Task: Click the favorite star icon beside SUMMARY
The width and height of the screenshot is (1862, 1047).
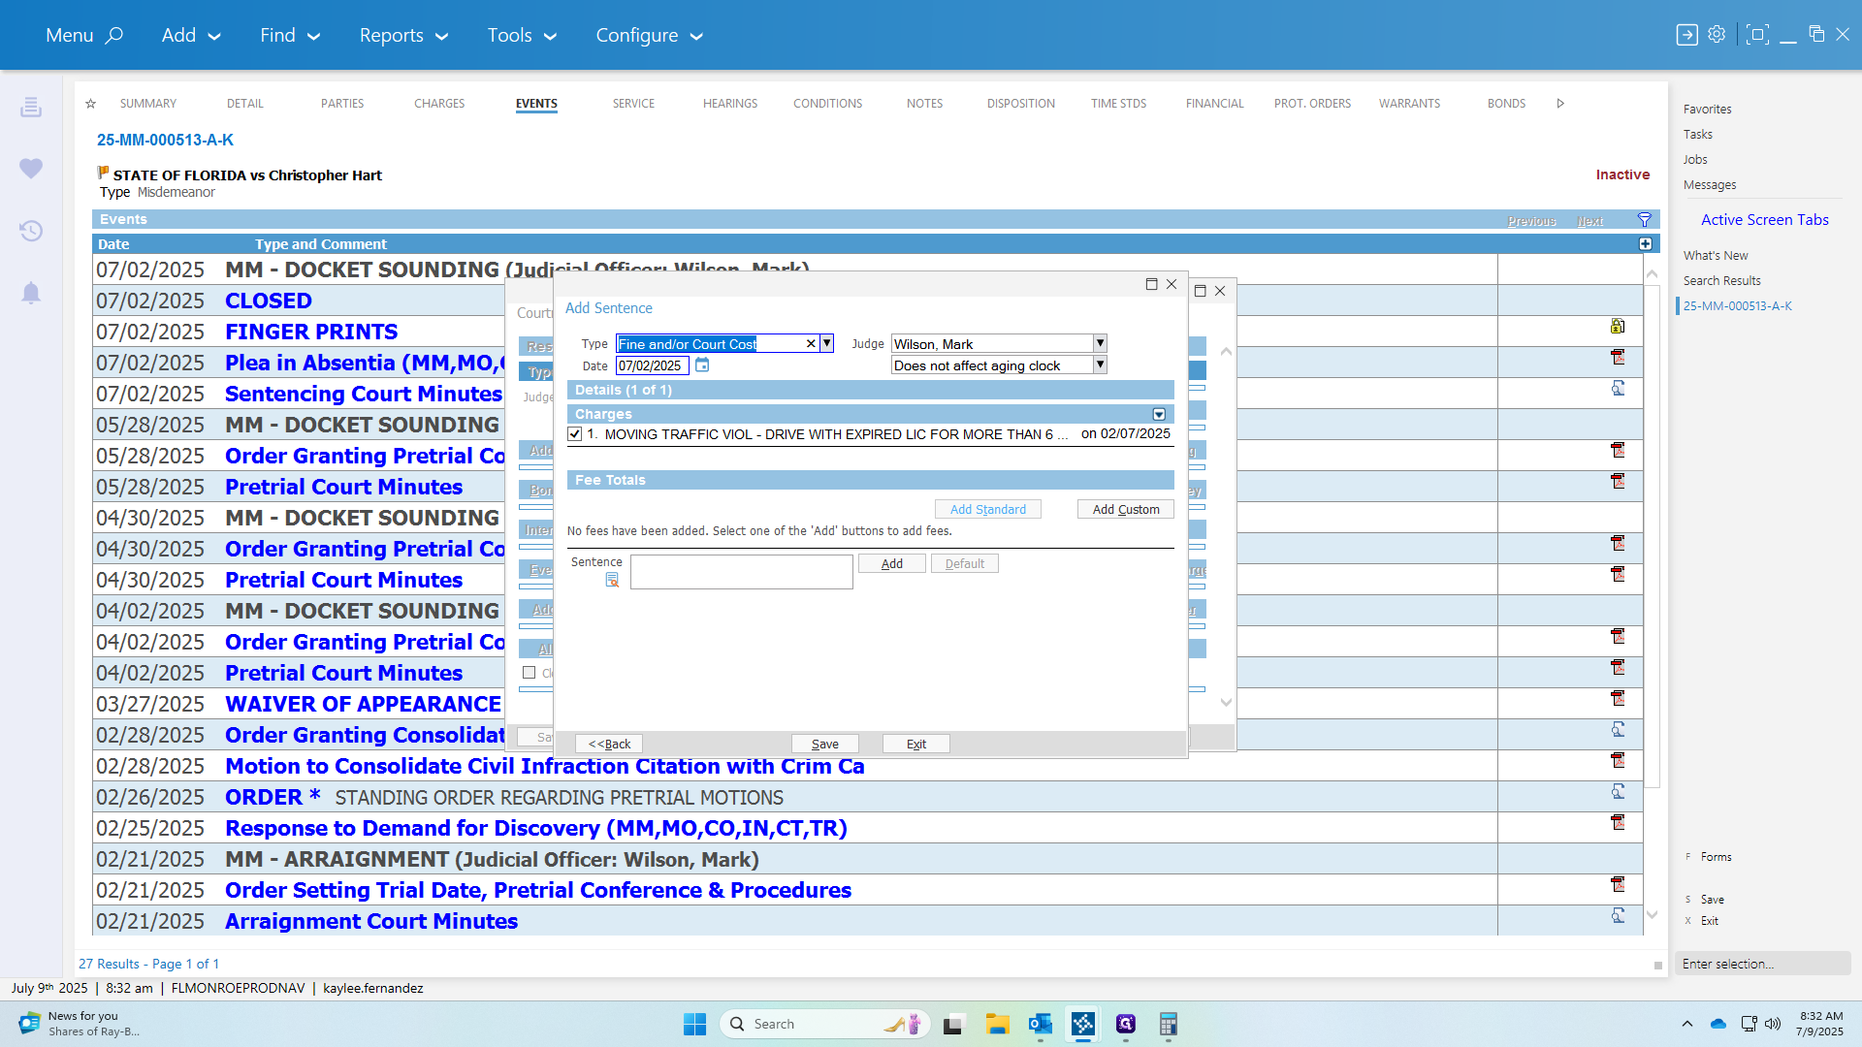Action: coord(91,104)
